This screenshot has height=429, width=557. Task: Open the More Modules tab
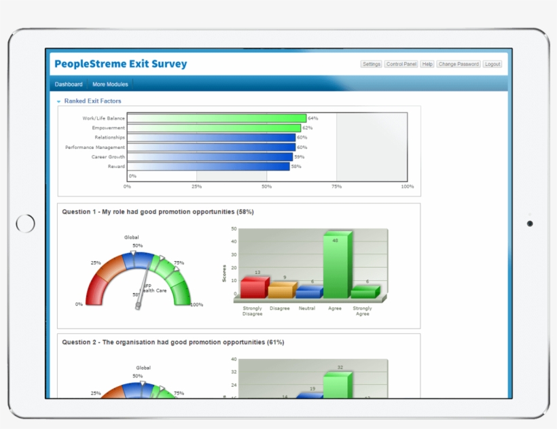pyautogui.click(x=109, y=84)
